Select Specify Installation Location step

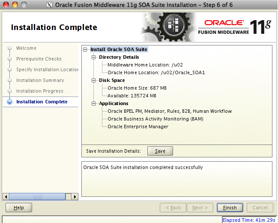47,69
